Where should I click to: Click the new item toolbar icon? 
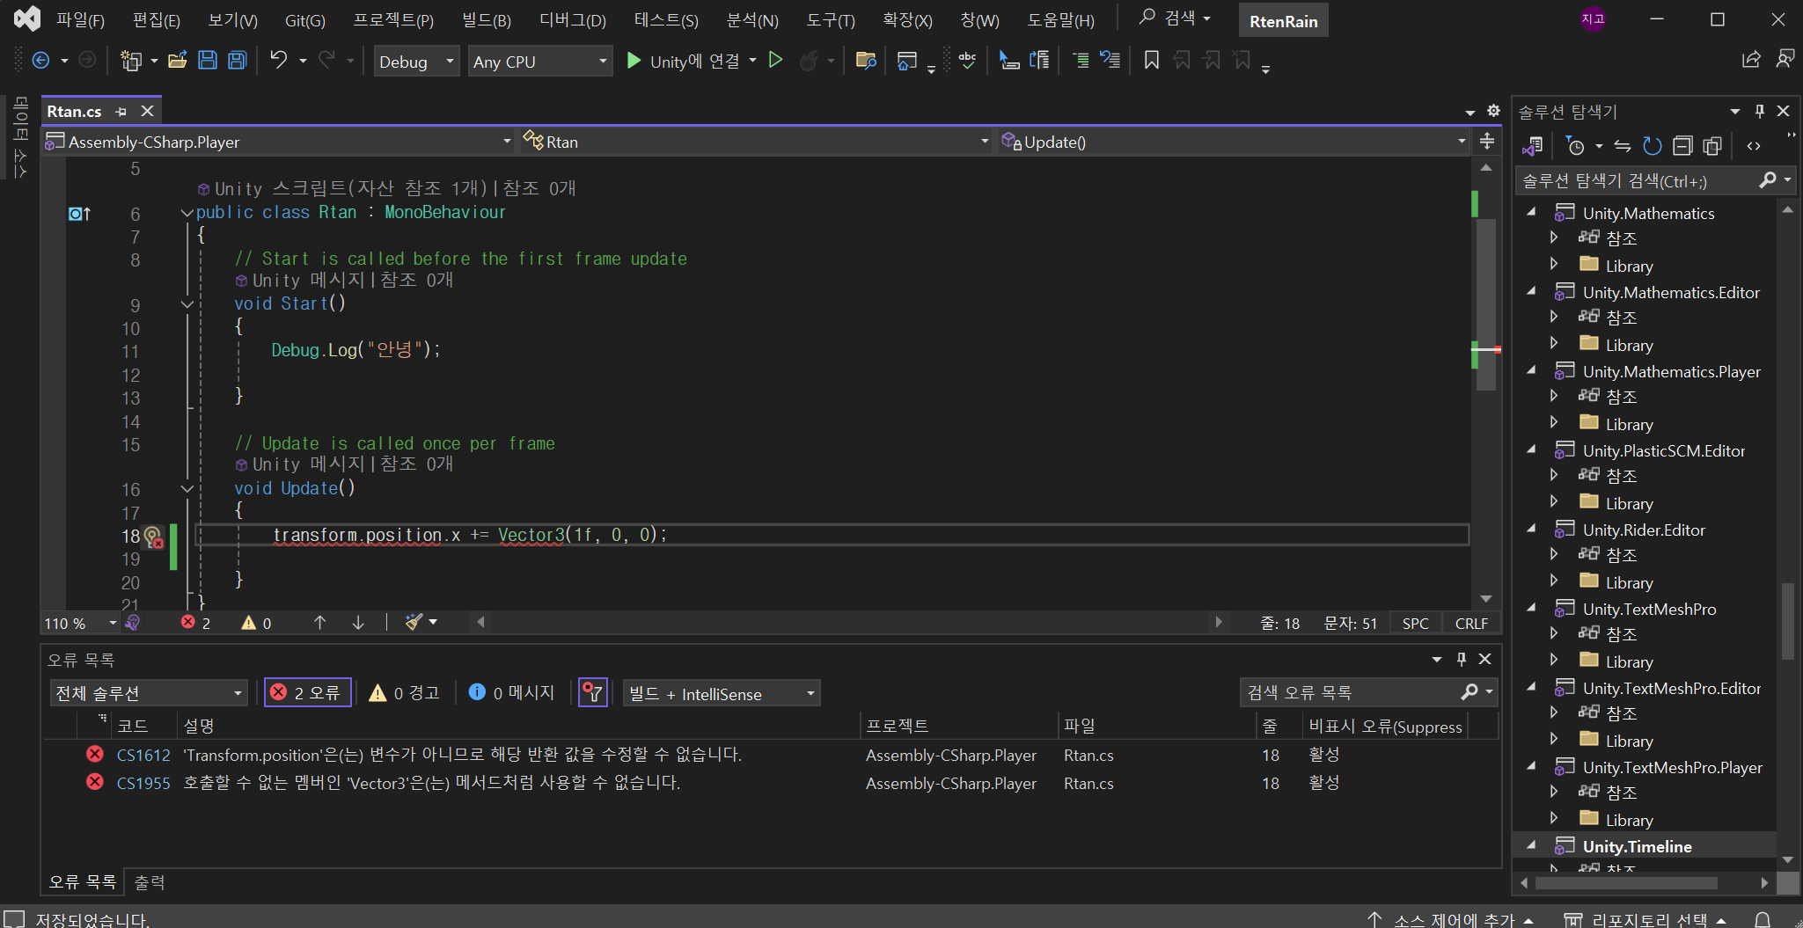(x=131, y=61)
